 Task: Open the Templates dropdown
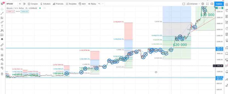click(x=71, y=4)
